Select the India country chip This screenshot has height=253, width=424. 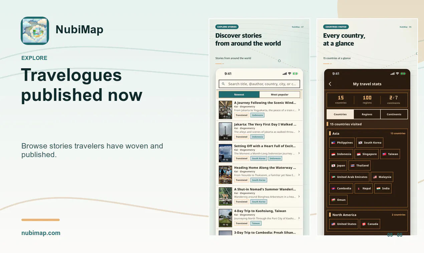(x=383, y=188)
